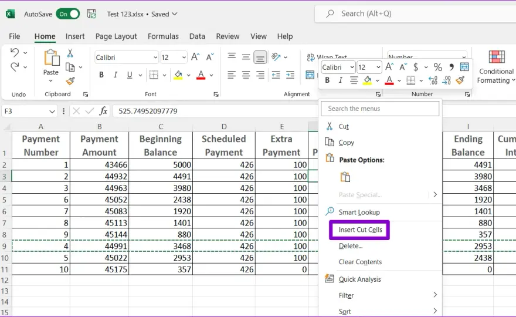Screen dimensions: 516x317
Task: Choose Clear Contents in context menu
Action: 380,262
